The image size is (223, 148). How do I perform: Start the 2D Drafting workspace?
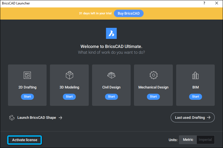tap(27, 97)
